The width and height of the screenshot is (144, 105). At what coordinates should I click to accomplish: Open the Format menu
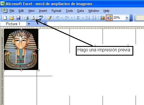(56, 11)
